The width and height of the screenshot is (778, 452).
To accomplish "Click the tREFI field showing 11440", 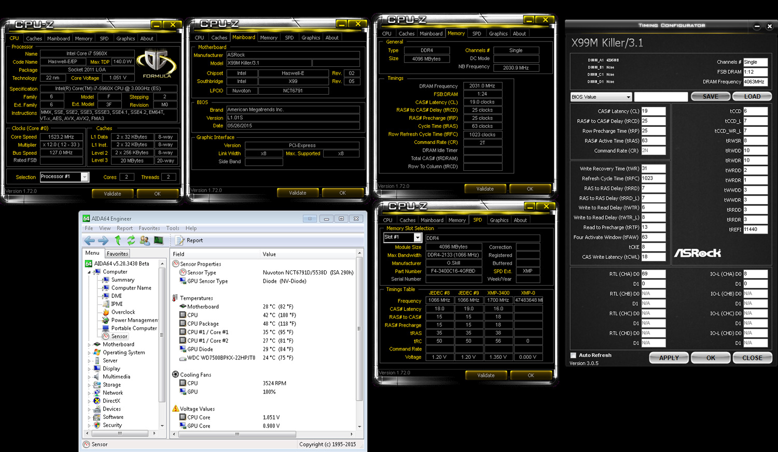I will tap(755, 229).
